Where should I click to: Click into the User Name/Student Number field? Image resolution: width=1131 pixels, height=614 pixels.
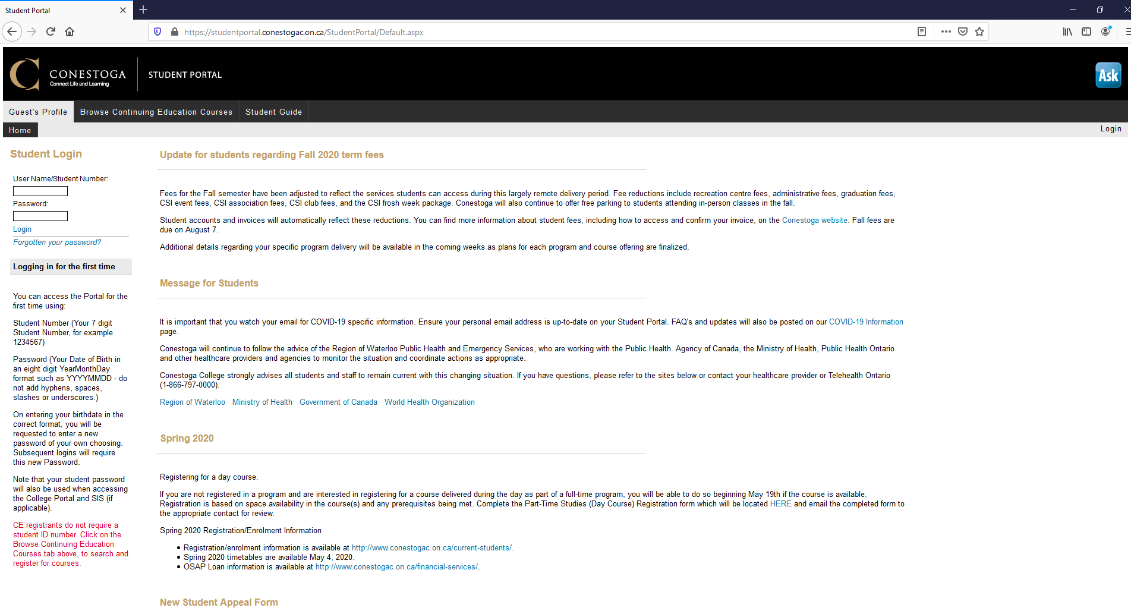(x=40, y=191)
